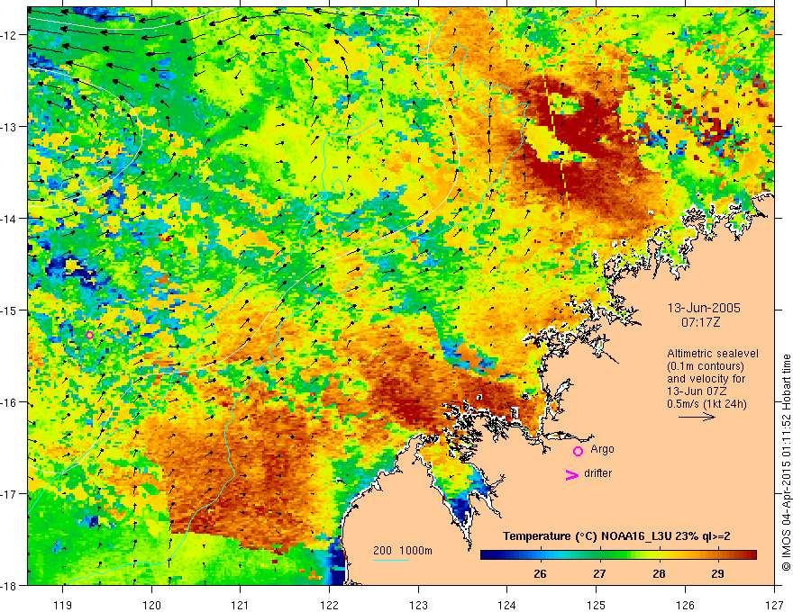Click the longitude axis label 124
Image resolution: width=793 pixels, height=612 pixels.
(x=507, y=605)
